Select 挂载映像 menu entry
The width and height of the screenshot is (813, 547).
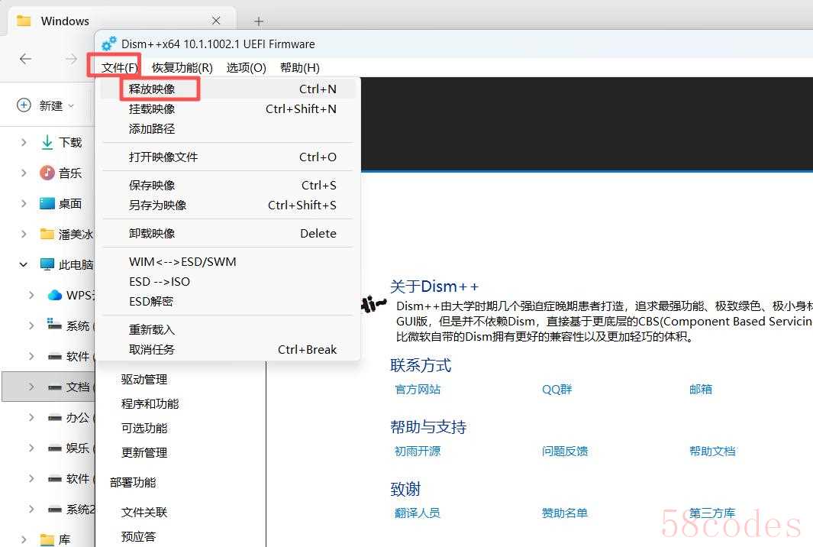[152, 108]
